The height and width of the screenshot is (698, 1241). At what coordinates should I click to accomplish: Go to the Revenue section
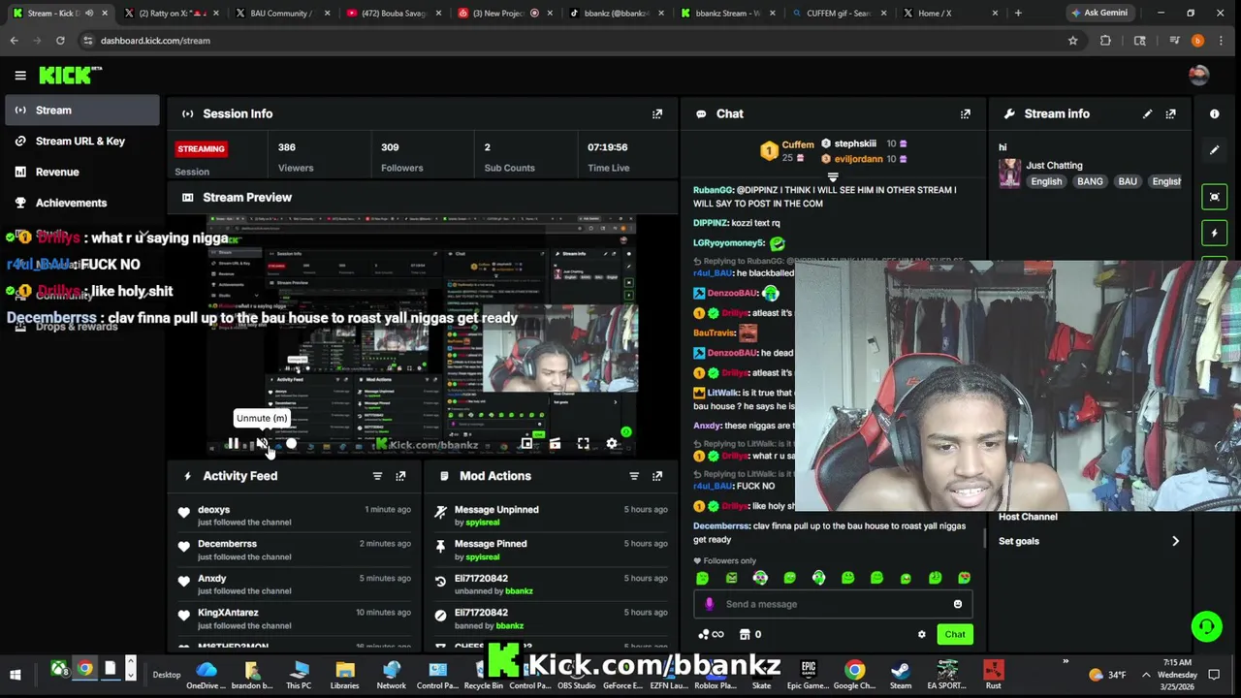(82, 172)
